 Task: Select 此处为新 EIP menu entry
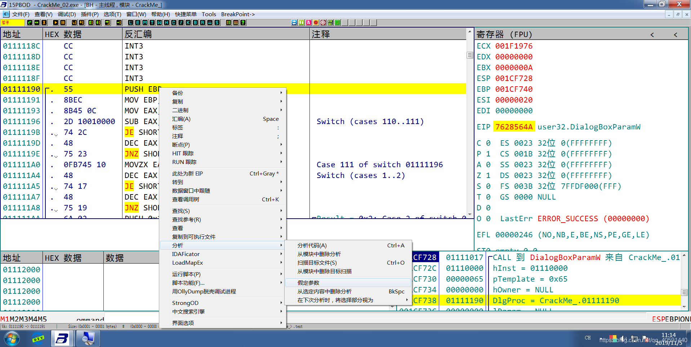pyautogui.click(x=223, y=173)
